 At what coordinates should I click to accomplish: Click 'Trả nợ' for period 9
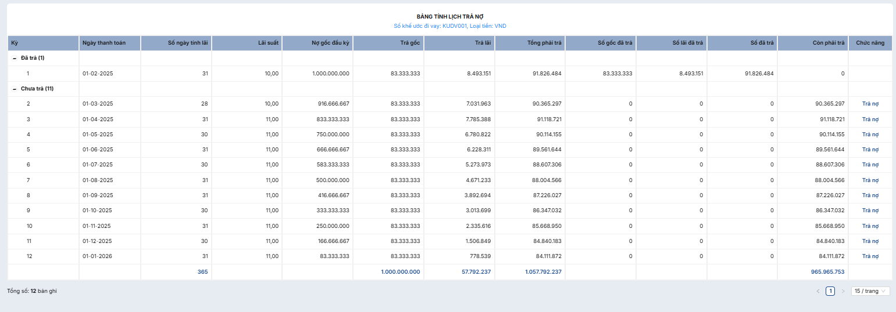(x=870, y=211)
